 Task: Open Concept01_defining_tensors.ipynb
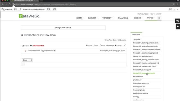[x=146, y=43]
